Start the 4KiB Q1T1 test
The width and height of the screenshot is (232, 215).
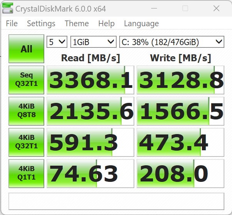click(26, 173)
